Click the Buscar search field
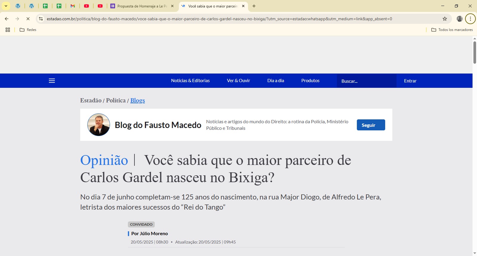 tap(366, 81)
